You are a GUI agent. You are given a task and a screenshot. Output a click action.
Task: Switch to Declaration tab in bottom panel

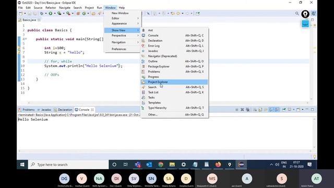click(63, 110)
